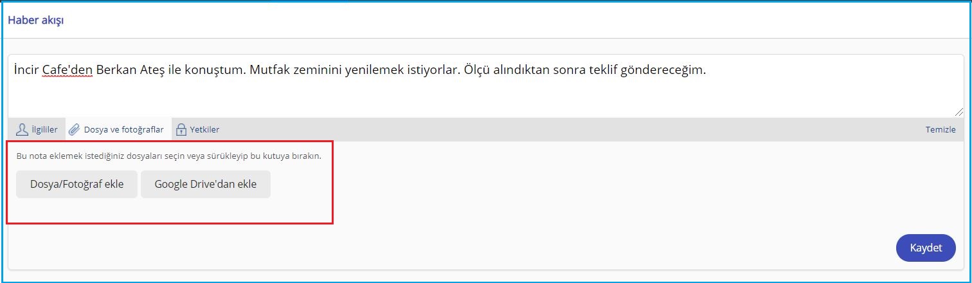Click the paperclip icon for attachments
This screenshot has height=283, width=972.
coord(75,129)
